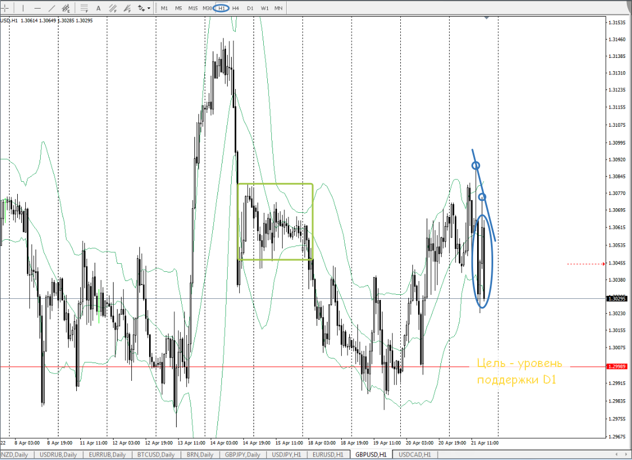Select the GBPUSD,H1 chart tab
Viewport: 632px width, 460px height.
pyautogui.click(x=371, y=455)
